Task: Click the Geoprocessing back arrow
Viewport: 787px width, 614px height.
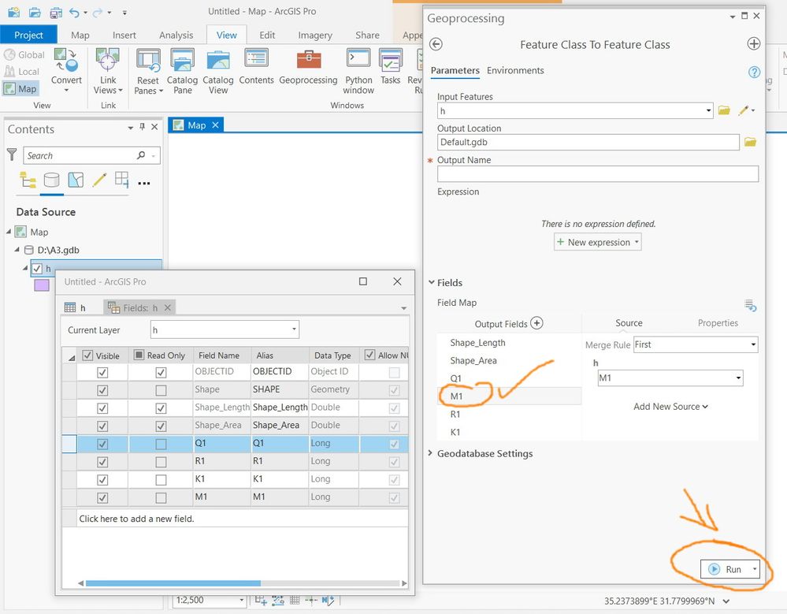Action: [436, 44]
